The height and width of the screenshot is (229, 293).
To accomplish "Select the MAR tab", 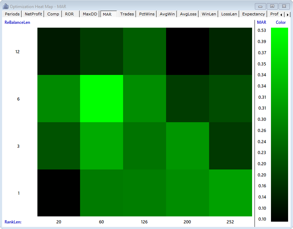I will pos(109,14).
